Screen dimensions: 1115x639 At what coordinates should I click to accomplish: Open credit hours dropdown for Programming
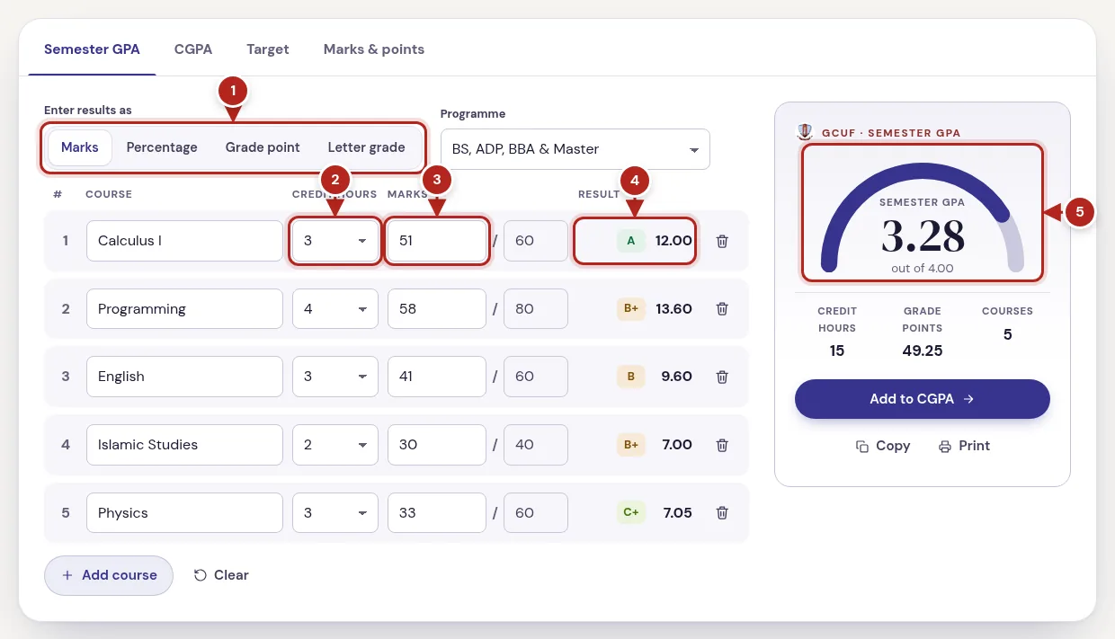pyautogui.click(x=335, y=309)
